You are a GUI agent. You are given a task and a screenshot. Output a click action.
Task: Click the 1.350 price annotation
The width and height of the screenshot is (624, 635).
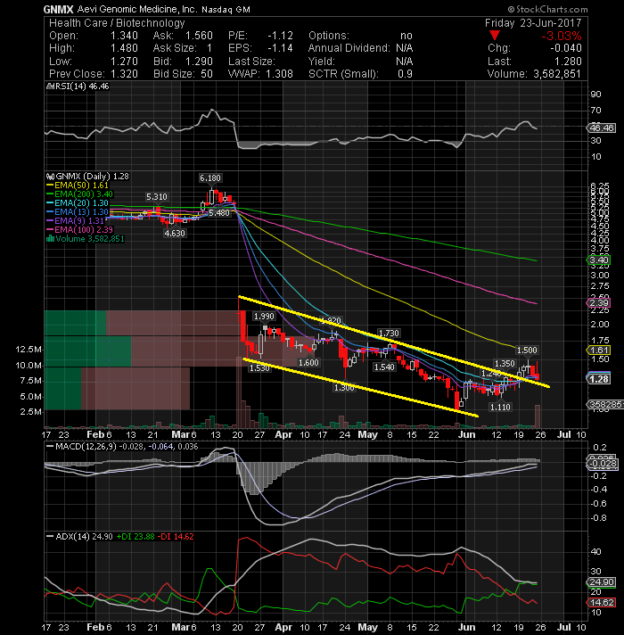pyautogui.click(x=505, y=363)
